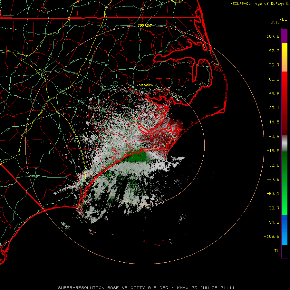Image resolution: width=290 pixels, height=290 pixels.
Task: Click the Super-Resolution Base Velocity caption
Action: pyautogui.click(x=146, y=288)
